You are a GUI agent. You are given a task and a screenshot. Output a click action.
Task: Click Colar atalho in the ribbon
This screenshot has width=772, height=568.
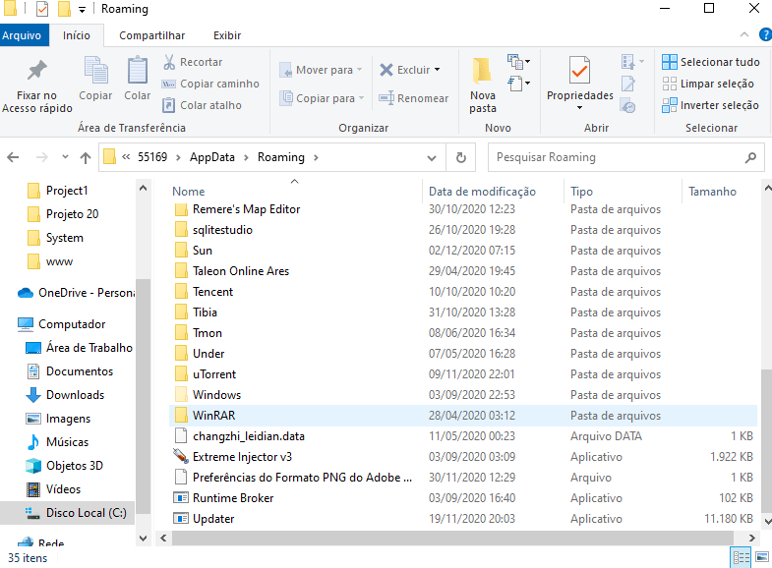tap(202, 105)
